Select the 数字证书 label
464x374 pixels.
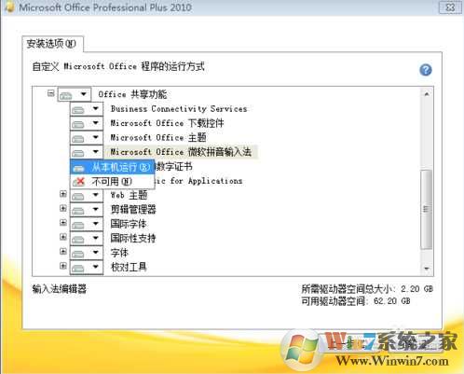pos(174,167)
